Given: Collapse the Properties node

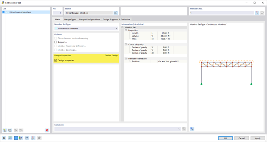Looking at the screenshot, I should click(126, 30).
